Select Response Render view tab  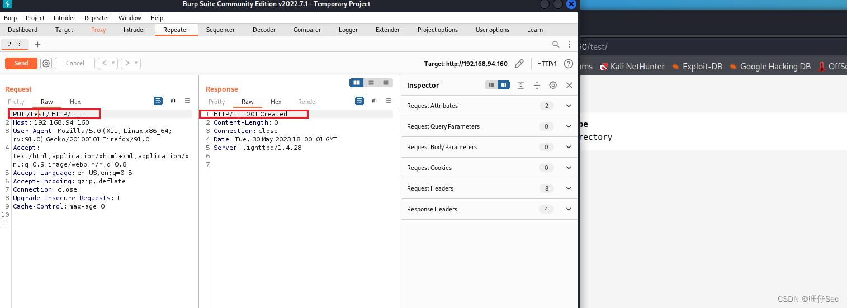[307, 102]
